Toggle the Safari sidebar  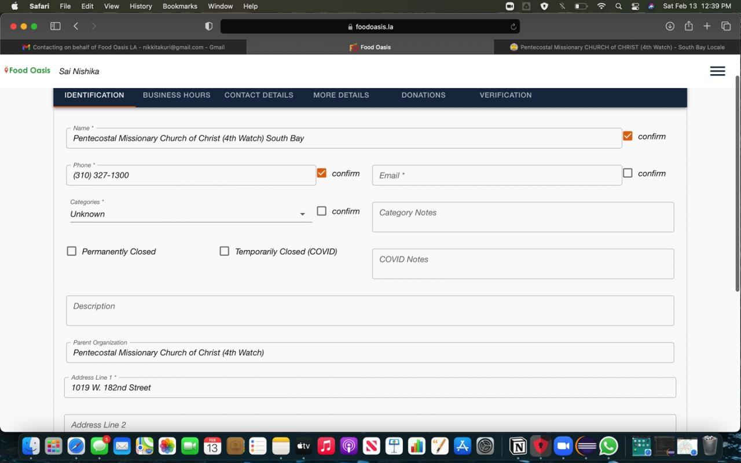[56, 26]
